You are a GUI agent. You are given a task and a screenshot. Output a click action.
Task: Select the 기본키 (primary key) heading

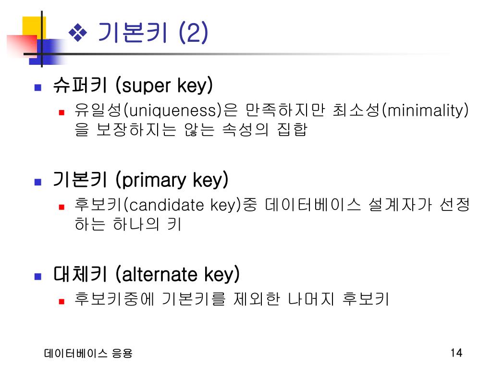[141, 180]
